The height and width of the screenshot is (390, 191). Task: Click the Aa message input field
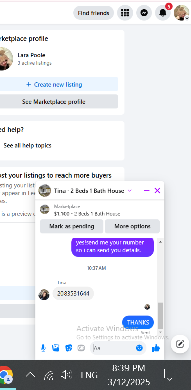113,348
